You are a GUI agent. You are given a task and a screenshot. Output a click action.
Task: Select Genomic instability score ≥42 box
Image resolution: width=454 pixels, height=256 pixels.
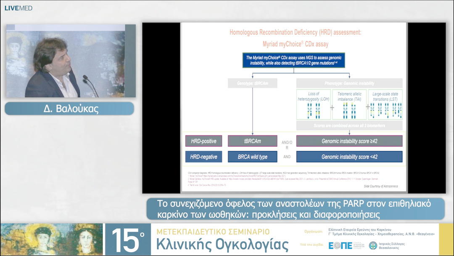(x=349, y=141)
